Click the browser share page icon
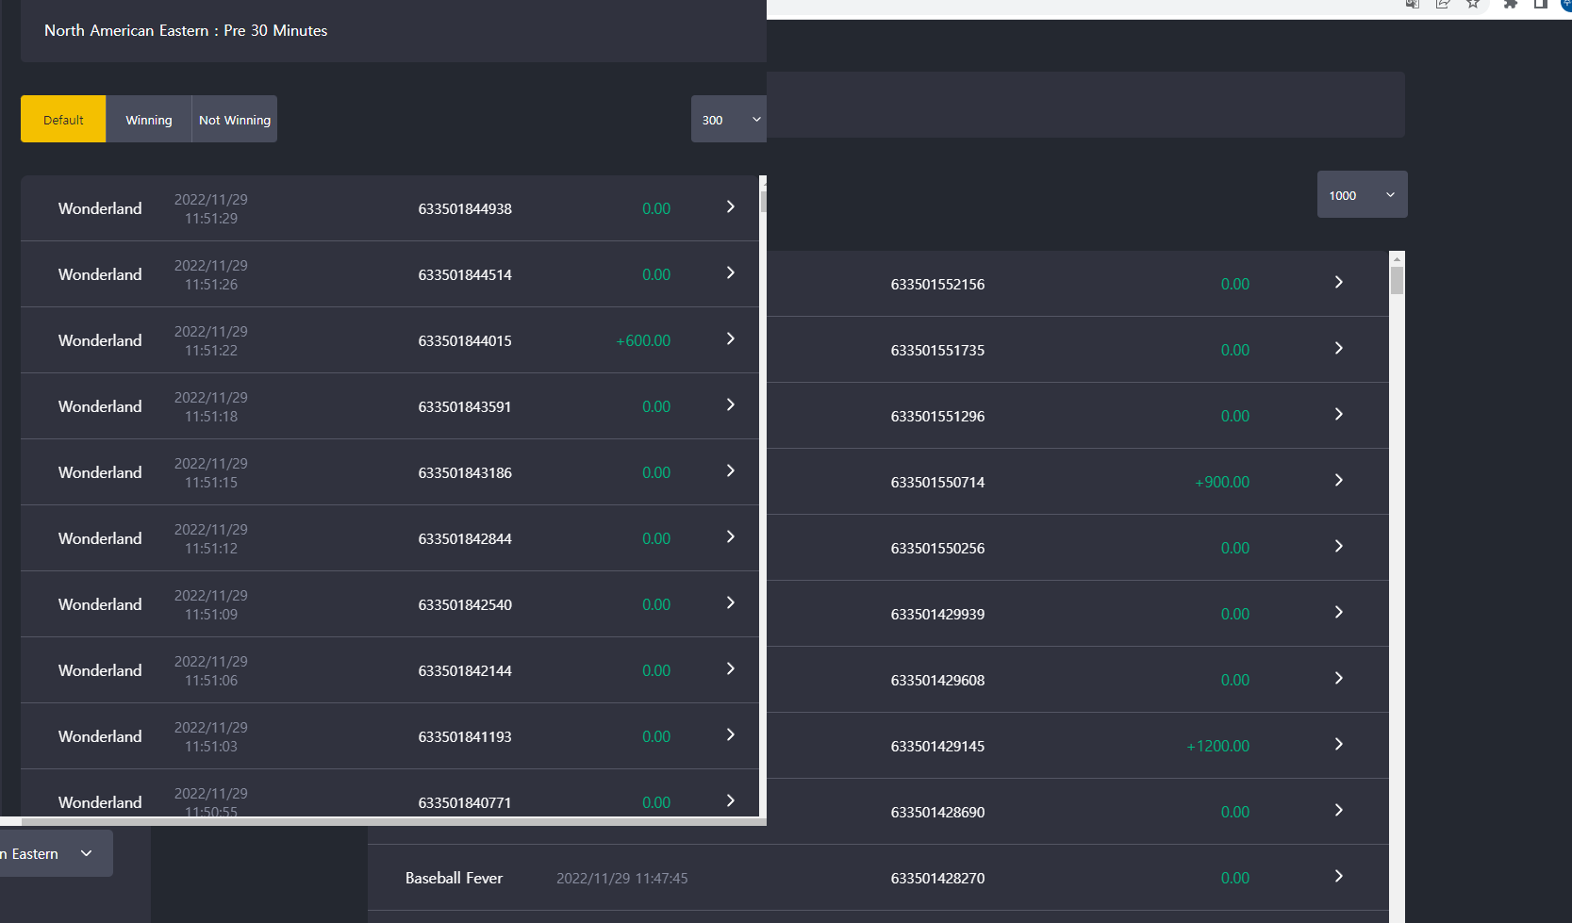The width and height of the screenshot is (1572, 923). coord(1442,4)
